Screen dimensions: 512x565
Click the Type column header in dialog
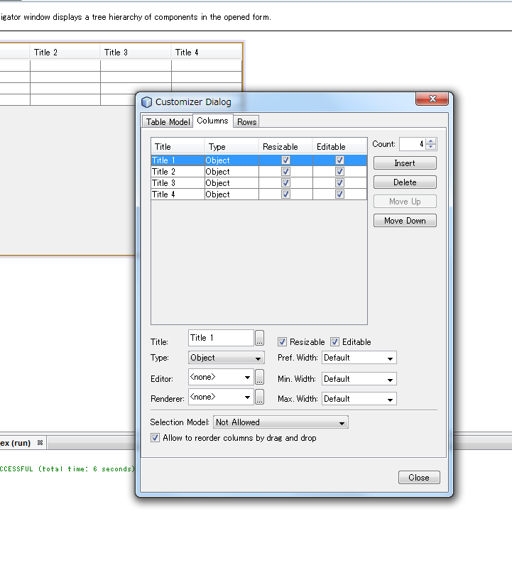click(232, 147)
